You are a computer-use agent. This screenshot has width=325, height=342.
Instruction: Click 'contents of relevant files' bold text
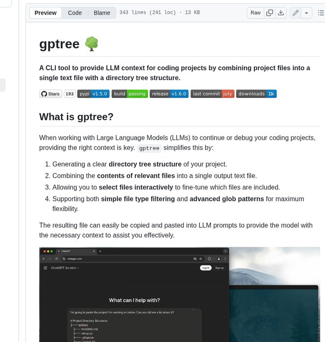[136, 175]
